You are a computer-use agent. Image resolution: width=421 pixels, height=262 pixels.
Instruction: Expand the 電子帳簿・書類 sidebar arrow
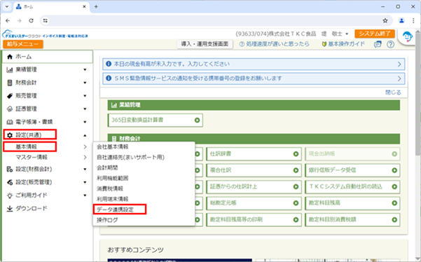(x=85, y=122)
